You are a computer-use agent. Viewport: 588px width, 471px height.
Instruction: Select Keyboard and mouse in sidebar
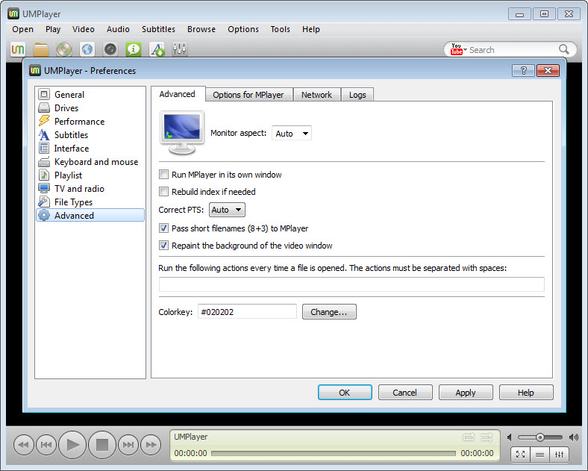[90, 162]
